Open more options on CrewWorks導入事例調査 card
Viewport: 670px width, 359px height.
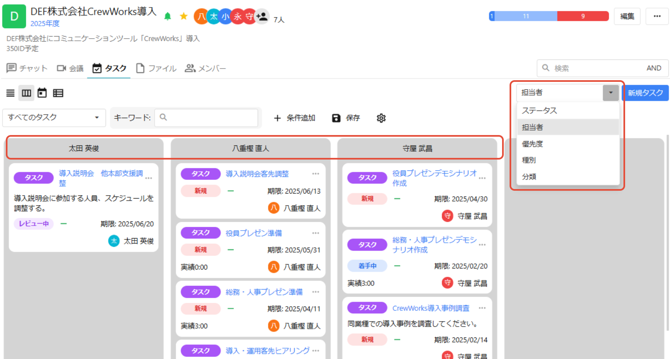click(482, 308)
